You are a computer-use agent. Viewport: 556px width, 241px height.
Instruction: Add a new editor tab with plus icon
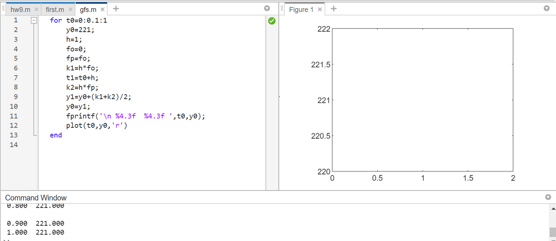point(116,9)
